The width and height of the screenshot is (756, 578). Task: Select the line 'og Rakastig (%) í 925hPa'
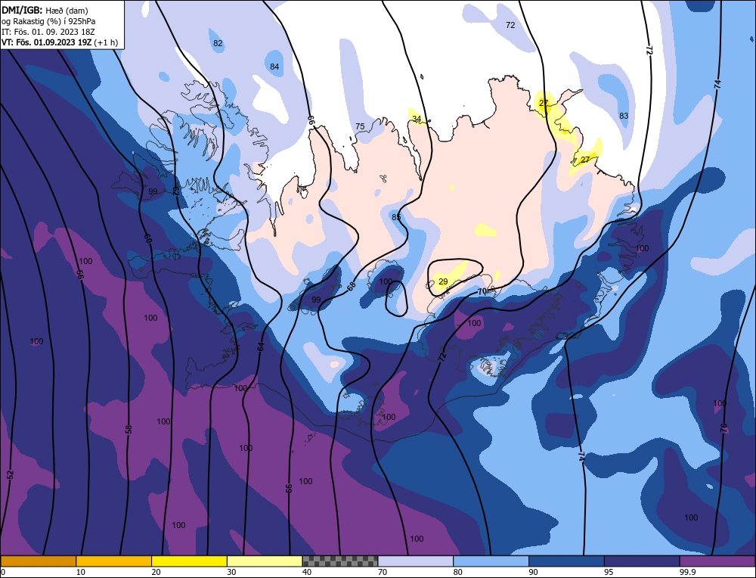pos(48,21)
